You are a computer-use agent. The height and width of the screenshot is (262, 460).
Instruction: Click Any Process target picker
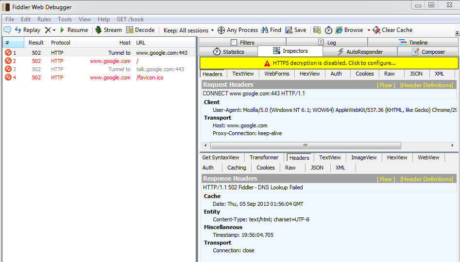click(x=238, y=30)
